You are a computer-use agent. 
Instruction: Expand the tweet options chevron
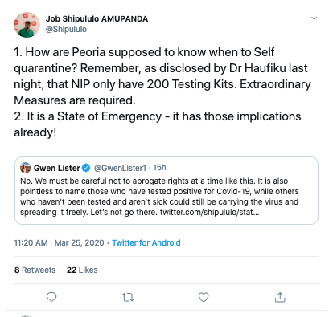[314, 18]
